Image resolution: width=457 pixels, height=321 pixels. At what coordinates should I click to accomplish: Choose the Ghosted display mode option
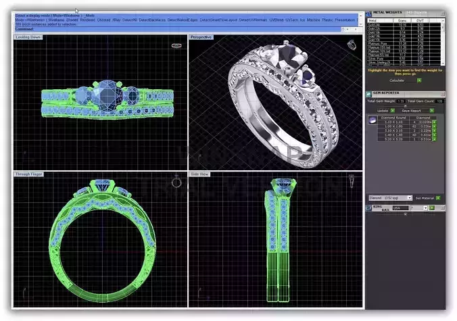click(x=103, y=20)
